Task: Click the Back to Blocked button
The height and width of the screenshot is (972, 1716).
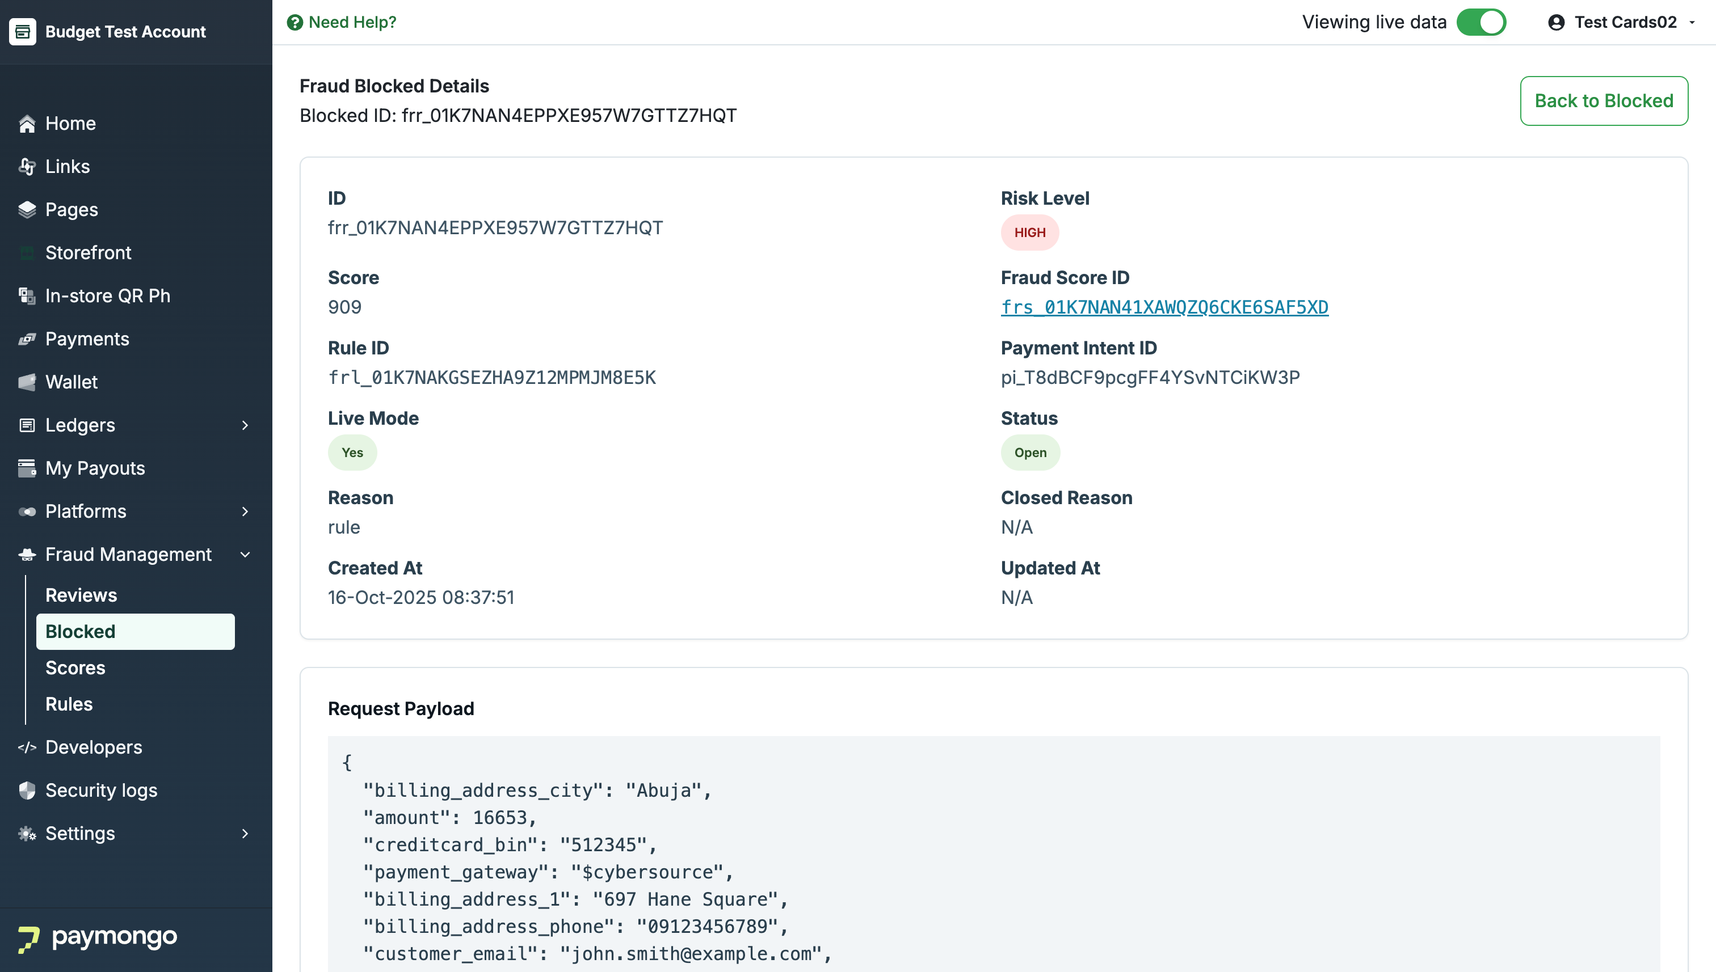Action: [1603, 101]
